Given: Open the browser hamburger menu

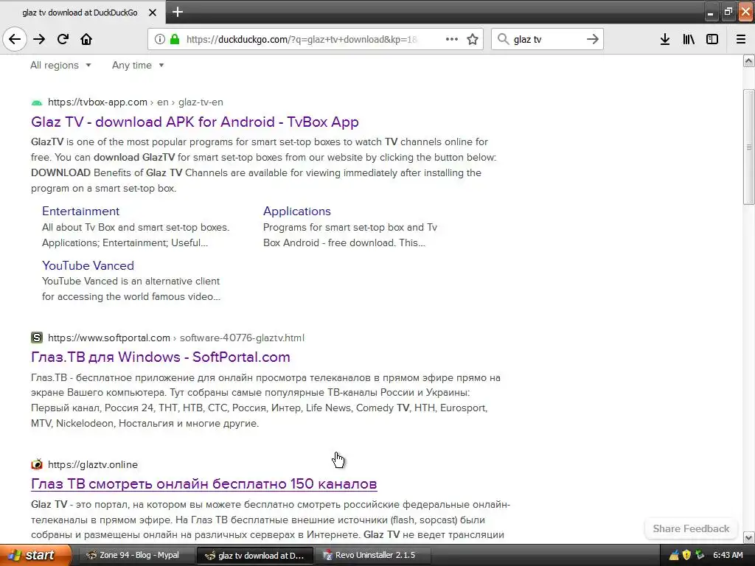Looking at the screenshot, I should click(x=741, y=39).
